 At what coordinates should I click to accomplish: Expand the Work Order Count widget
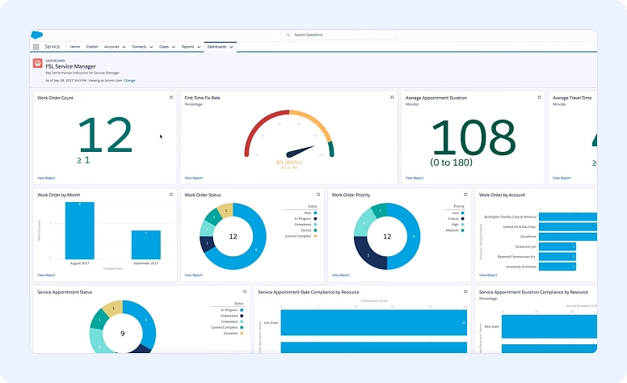(x=171, y=98)
